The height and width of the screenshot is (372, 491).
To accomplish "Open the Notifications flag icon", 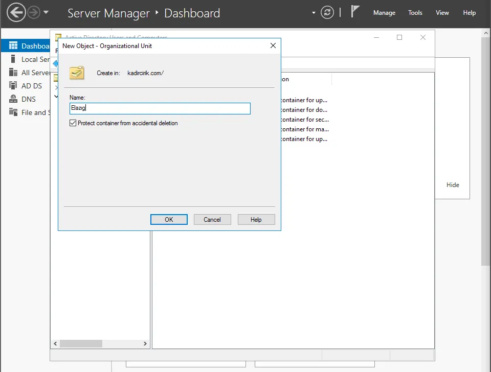I will tap(354, 12).
